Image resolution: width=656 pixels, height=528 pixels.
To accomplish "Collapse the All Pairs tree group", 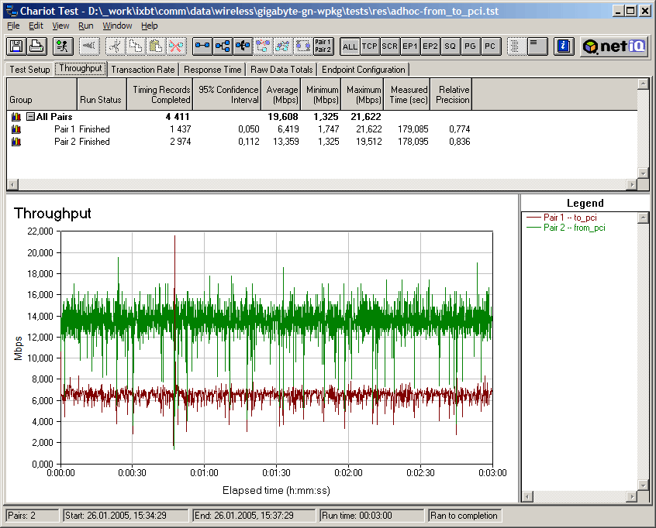I will [x=30, y=117].
